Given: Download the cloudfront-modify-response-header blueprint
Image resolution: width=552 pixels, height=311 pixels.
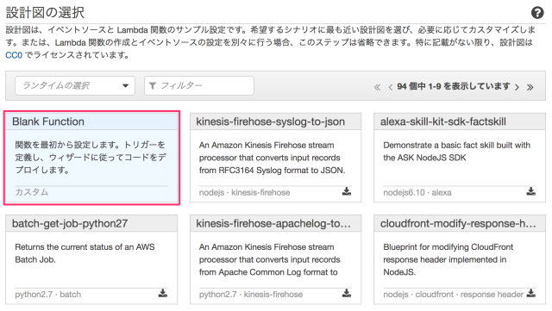Looking at the screenshot, I should pos(531,293).
